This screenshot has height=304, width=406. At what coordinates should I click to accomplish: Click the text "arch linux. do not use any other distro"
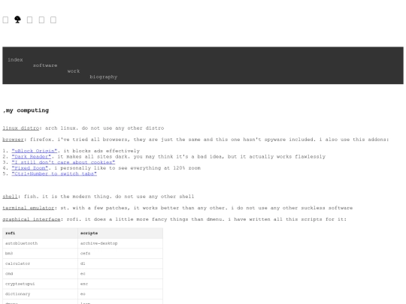pos(105,128)
